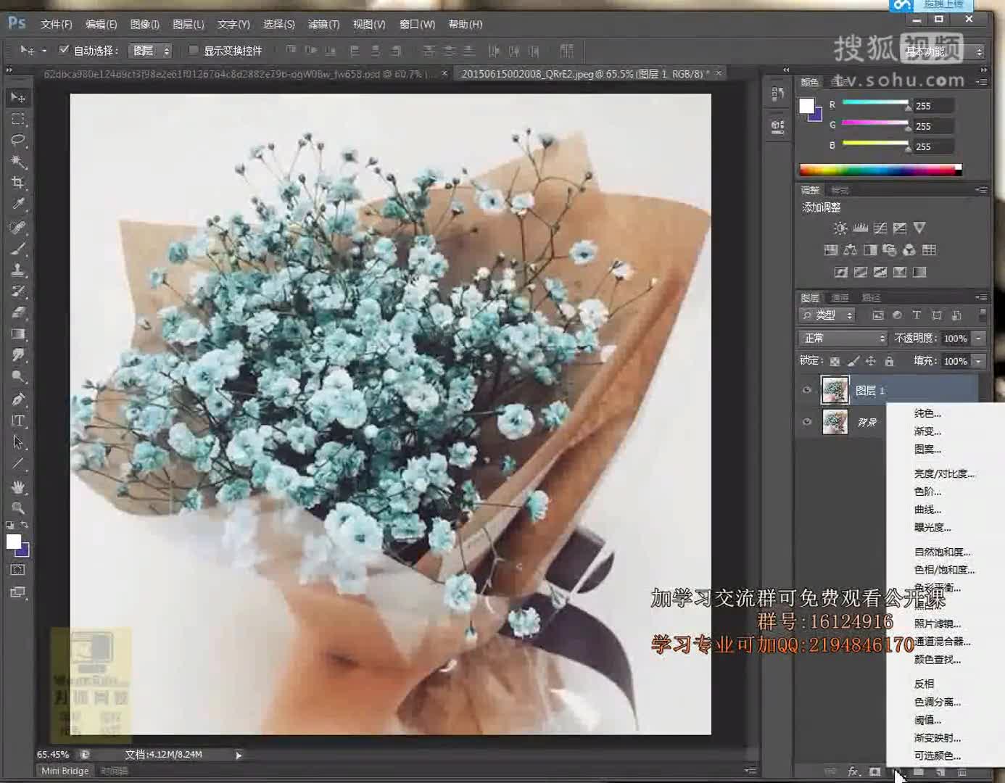Screen dimensions: 1005x783
Task: Choose 渐变映射... from the popup menu
Action: (x=937, y=738)
